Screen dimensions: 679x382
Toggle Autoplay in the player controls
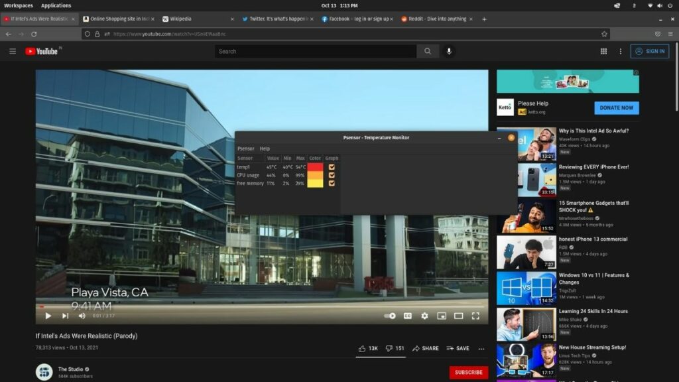[391, 316]
